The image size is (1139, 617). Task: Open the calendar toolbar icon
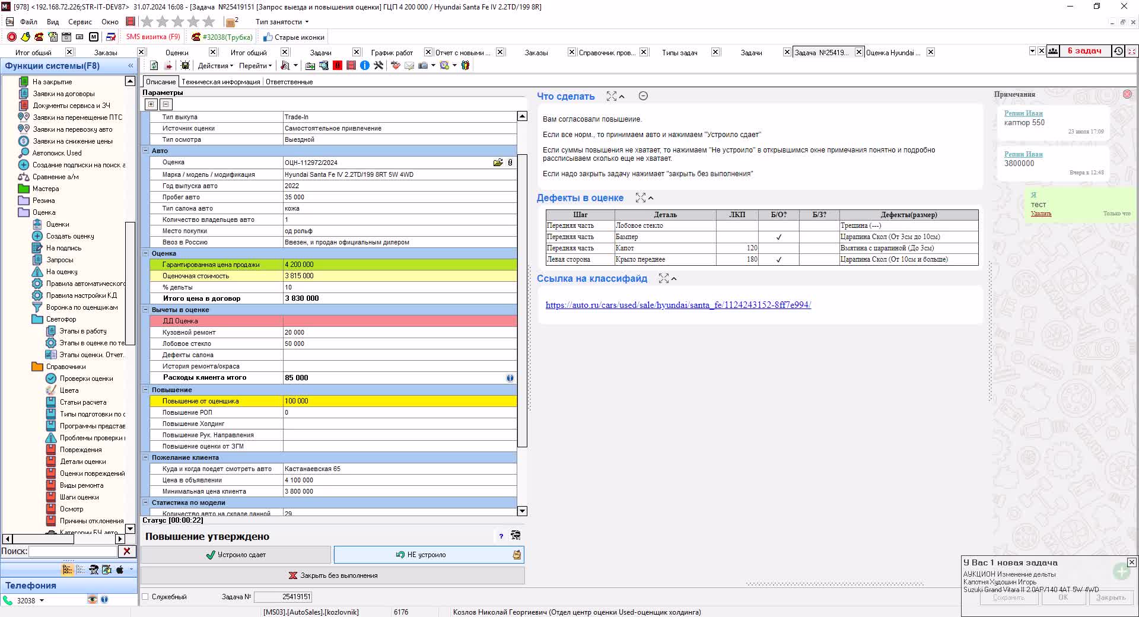(66, 37)
